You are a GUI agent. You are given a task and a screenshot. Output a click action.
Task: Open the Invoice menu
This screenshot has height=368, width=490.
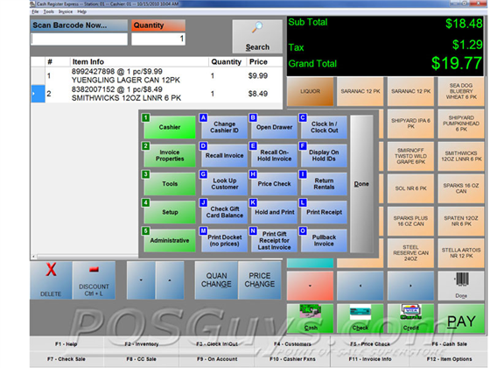[66, 11]
